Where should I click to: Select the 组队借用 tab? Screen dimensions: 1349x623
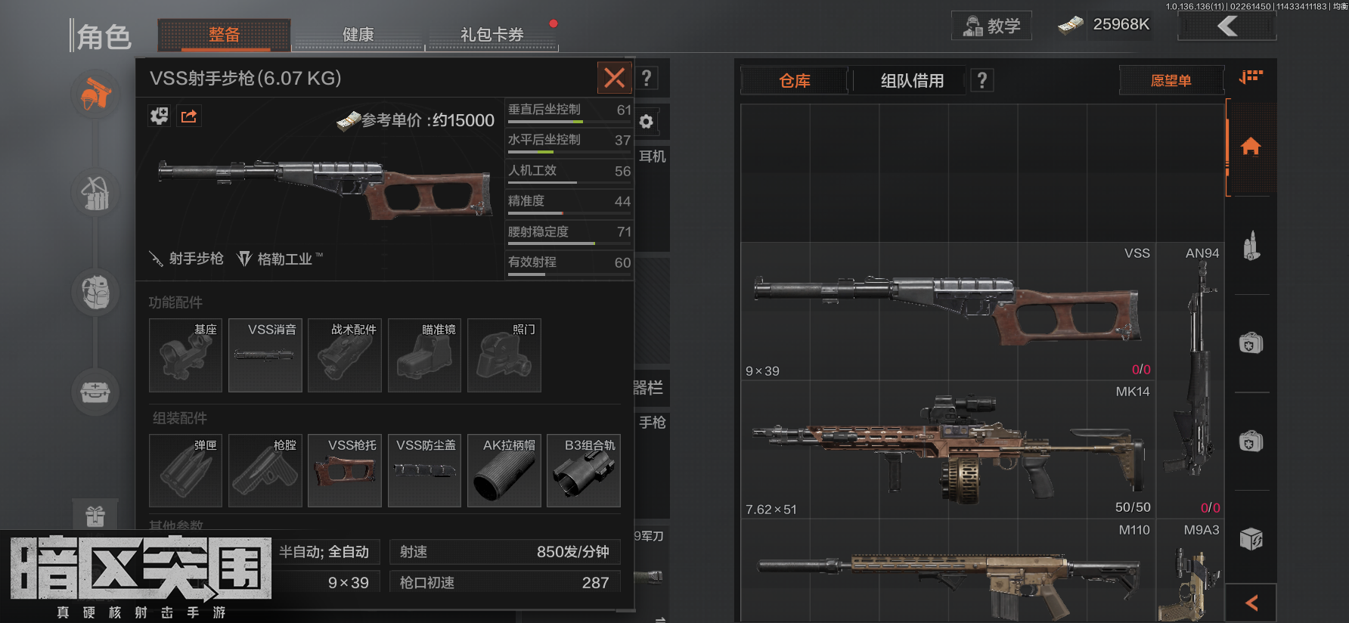pyautogui.click(x=912, y=81)
